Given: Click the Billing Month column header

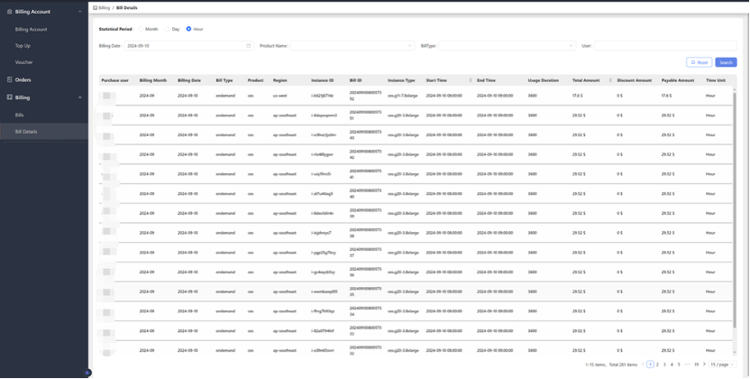Looking at the screenshot, I should [x=153, y=80].
